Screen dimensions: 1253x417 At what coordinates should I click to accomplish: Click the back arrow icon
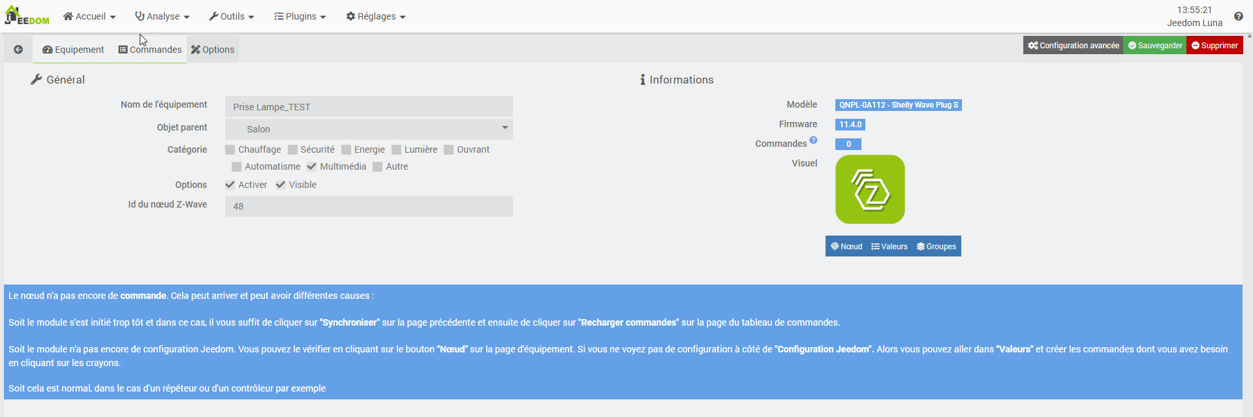18,50
